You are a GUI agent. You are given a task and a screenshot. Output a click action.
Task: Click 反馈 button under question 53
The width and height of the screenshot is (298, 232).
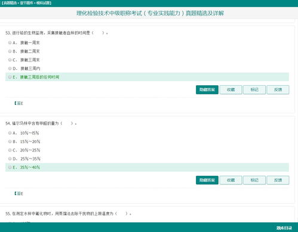(x=278, y=89)
